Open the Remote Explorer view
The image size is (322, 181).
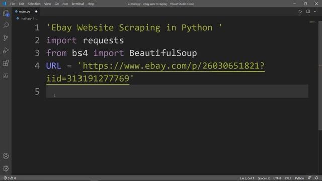[x=6, y=76]
